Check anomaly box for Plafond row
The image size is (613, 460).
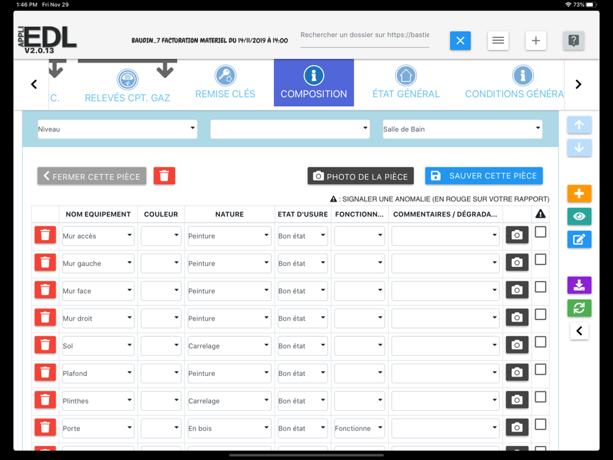pyautogui.click(x=540, y=369)
